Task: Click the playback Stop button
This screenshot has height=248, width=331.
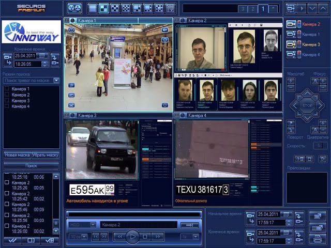Action: coord(145,237)
